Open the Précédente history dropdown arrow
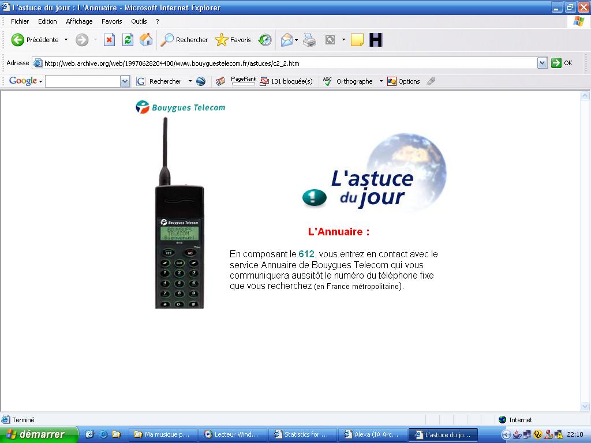This screenshot has height=443, width=591. coord(66,40)
